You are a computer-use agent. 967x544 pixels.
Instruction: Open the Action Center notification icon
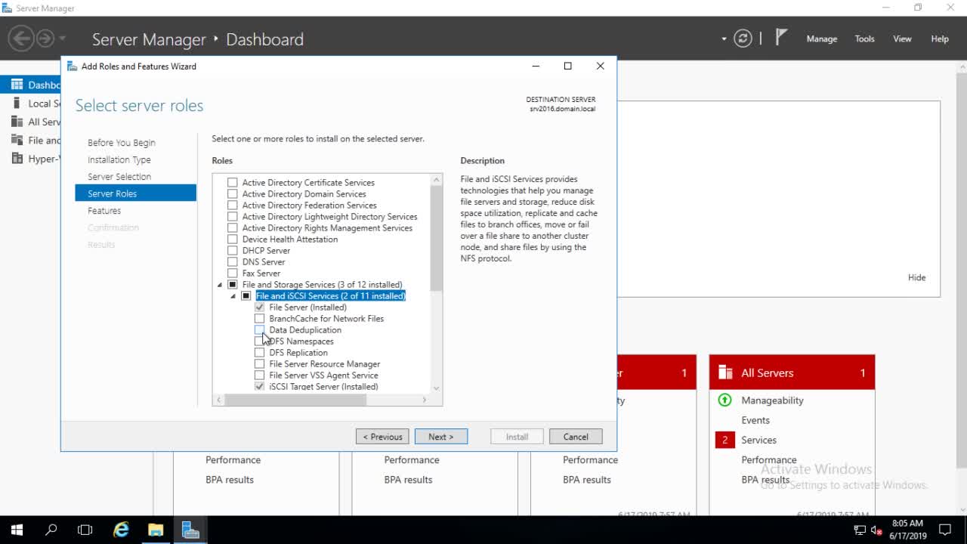click(944, 530)
